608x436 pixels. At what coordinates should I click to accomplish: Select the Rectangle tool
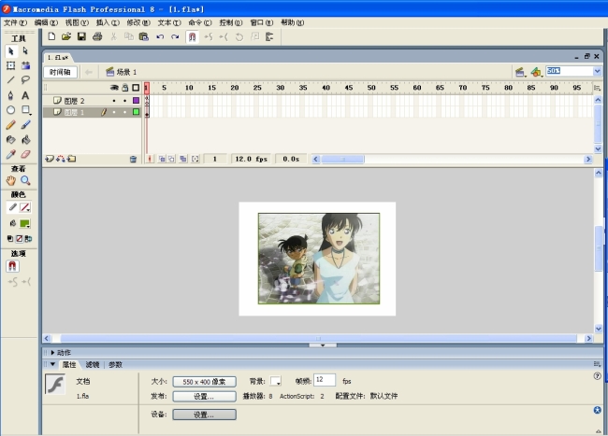25,110
